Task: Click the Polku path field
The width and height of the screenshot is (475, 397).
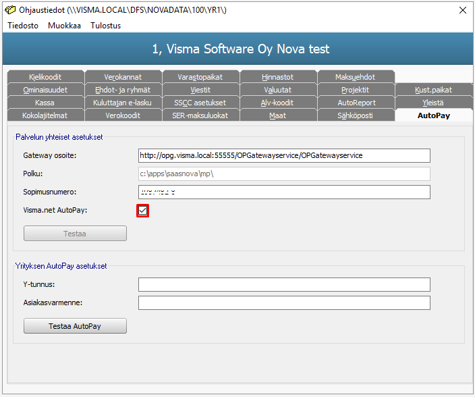Action: 284,174
